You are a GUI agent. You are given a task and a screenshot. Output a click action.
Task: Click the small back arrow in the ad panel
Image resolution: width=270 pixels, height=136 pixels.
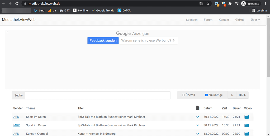[7, 32]
